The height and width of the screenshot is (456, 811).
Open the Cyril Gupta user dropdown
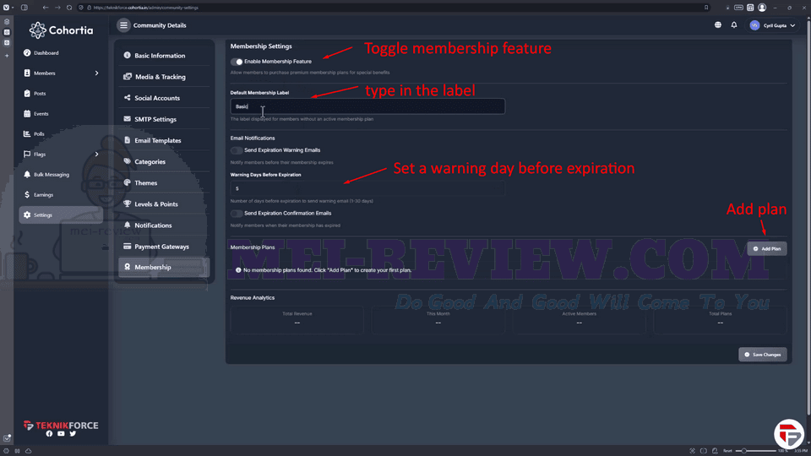[x=773, y=25]
